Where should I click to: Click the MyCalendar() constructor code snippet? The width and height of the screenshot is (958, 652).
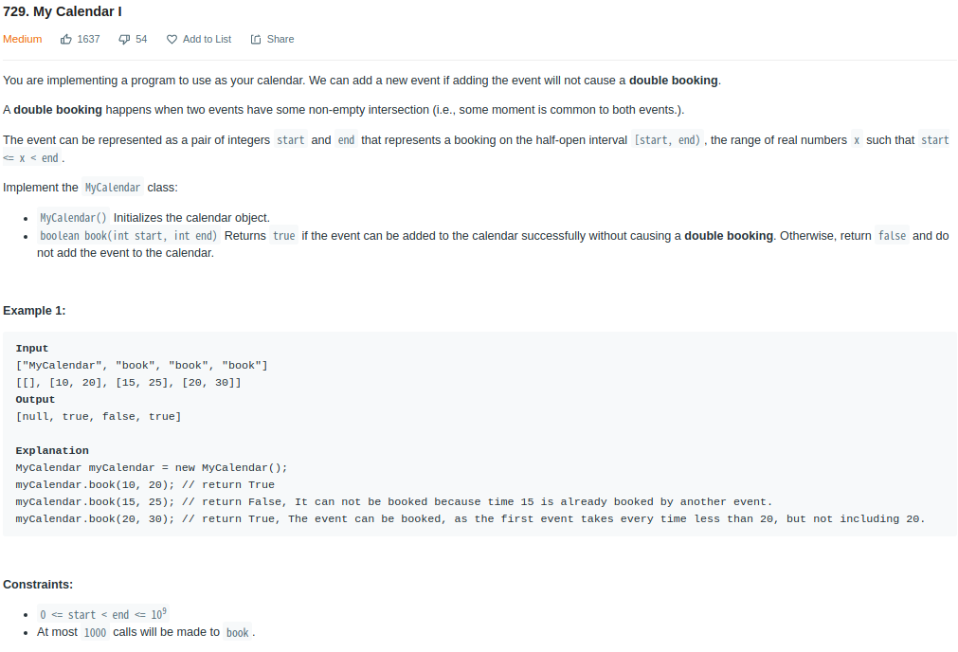pyautogui.click(x=73, y=218)
